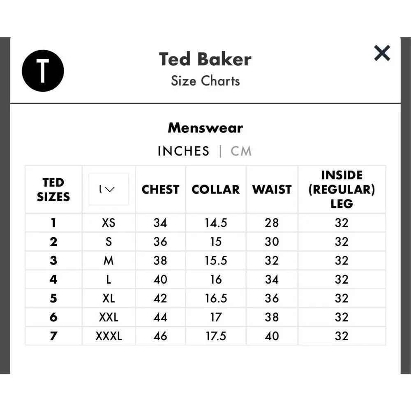Click the INSIDE (REGULAR) LEG header
The width and height of the screenshot is (411, 411).
point(342,189)
